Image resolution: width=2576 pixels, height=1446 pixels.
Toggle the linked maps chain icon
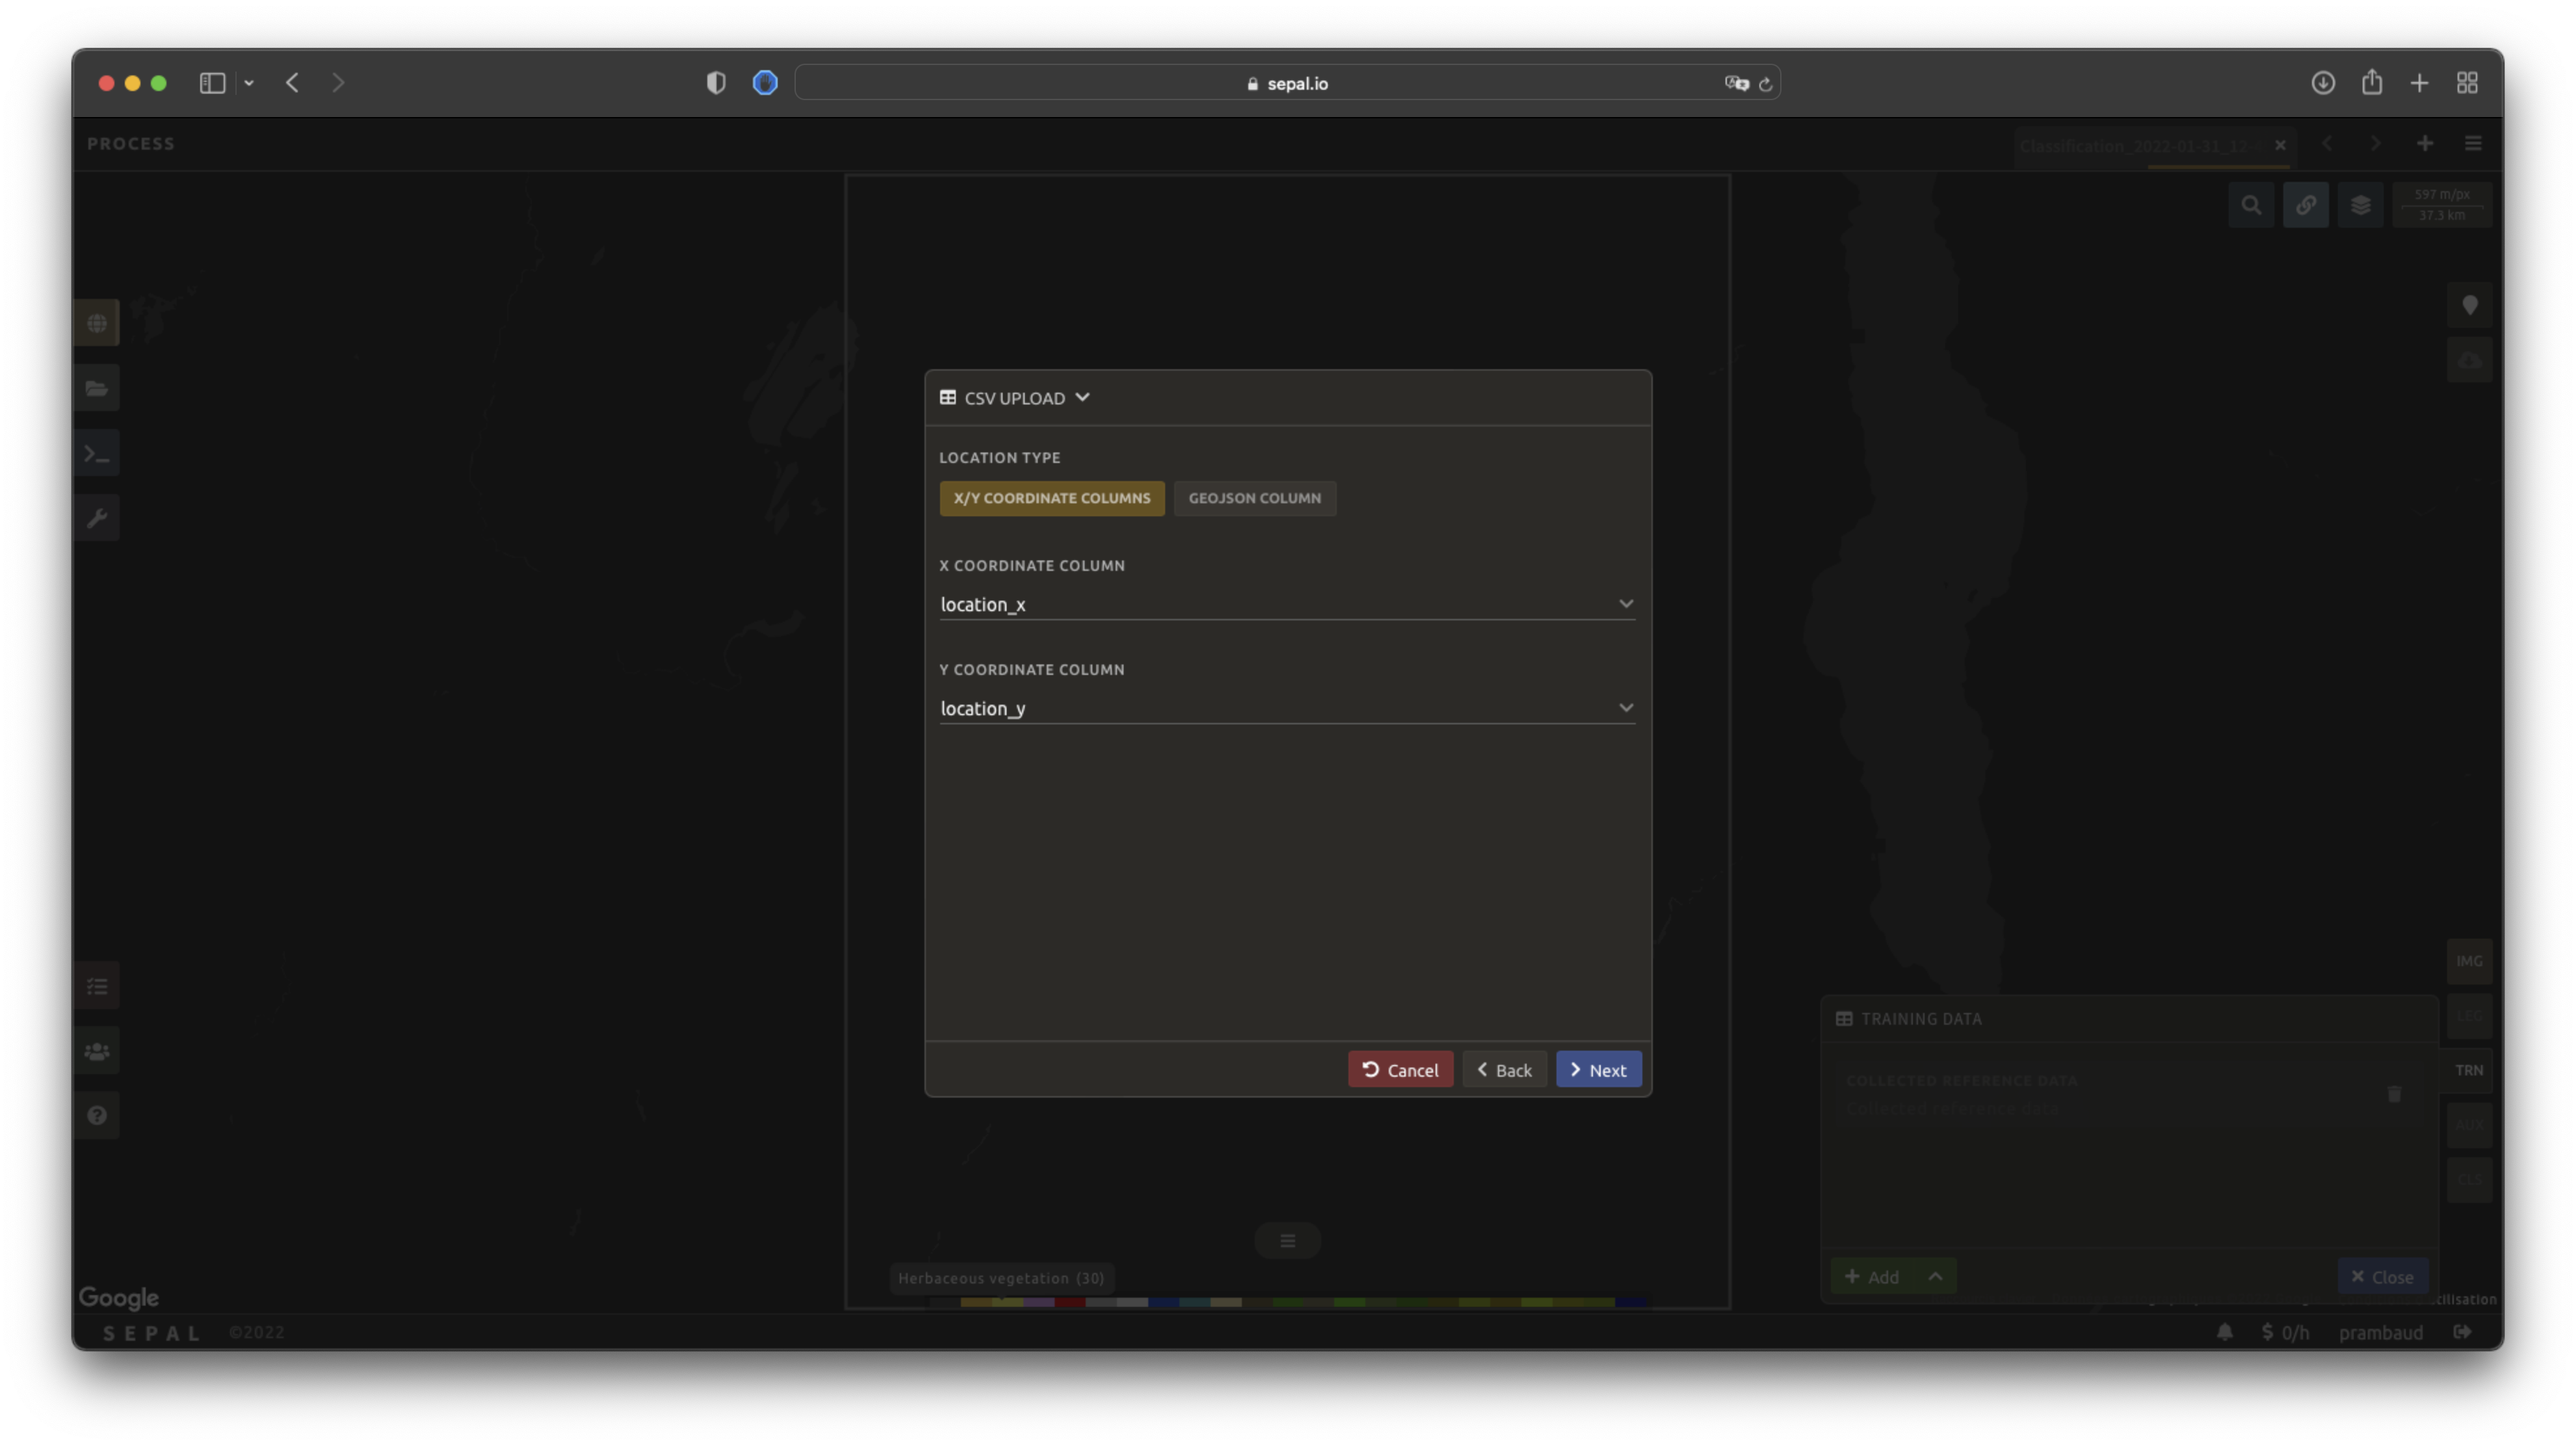click(2305, 206)
